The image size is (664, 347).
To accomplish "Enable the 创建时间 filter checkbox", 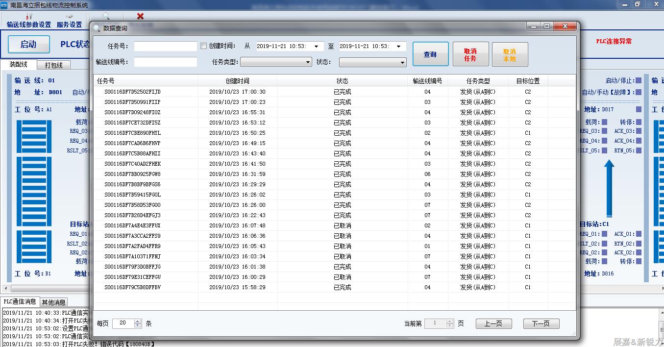I will pos(204,46).
